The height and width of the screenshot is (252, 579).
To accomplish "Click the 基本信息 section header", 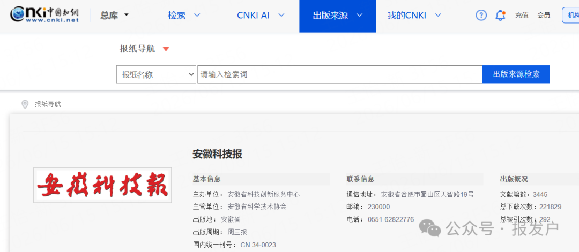I will (207, 179).
